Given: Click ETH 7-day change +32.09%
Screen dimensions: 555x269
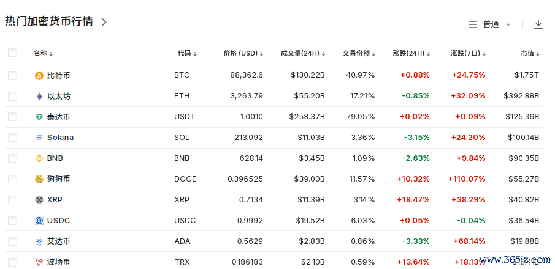Looking at the screenshot, I should click(469, 96).
